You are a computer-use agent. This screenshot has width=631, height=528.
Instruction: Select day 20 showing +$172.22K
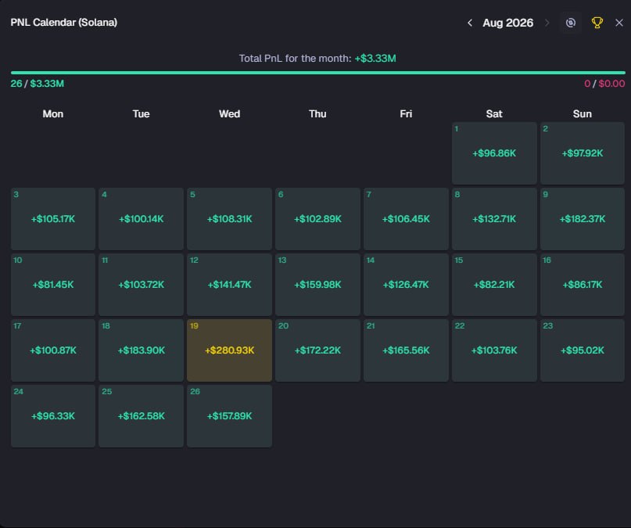pyautogui.click(x=317, y=350)
